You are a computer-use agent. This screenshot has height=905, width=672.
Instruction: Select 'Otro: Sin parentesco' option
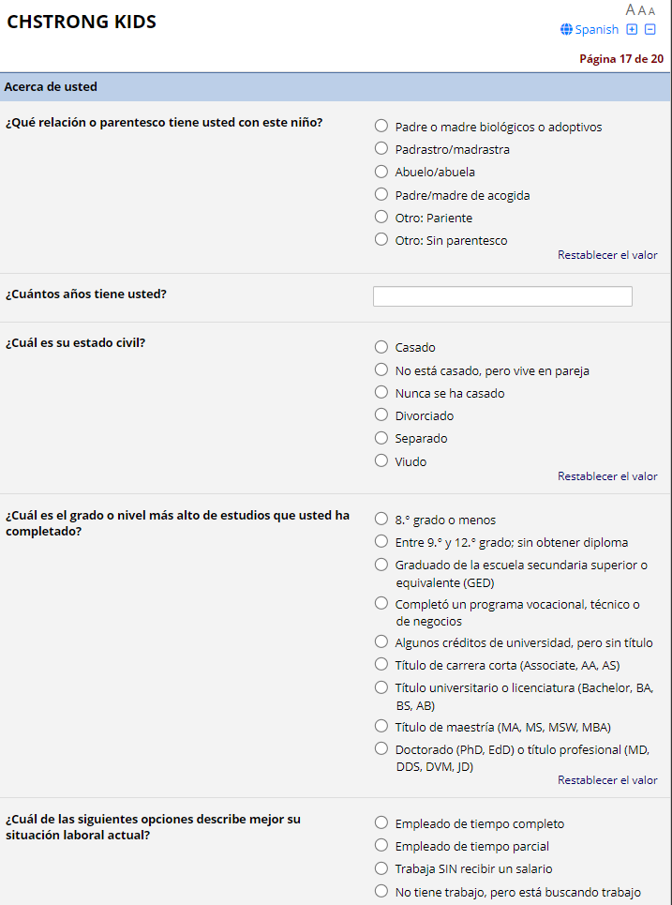(x=381, y=239)
